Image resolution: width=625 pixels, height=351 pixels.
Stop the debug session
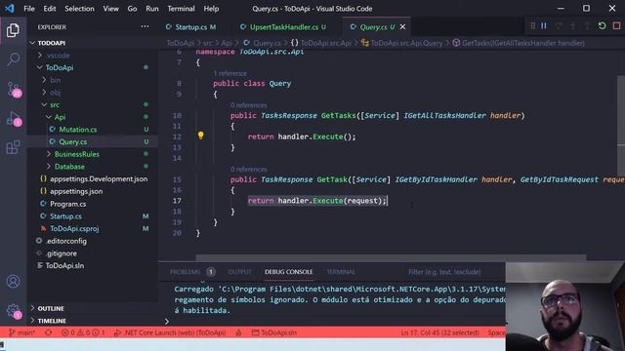tap(616, 26)
